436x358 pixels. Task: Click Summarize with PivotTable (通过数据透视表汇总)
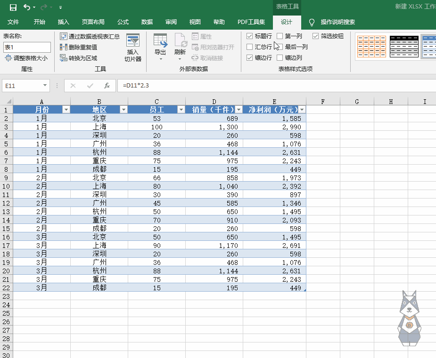pyautogui.click(x=90, y=36)
